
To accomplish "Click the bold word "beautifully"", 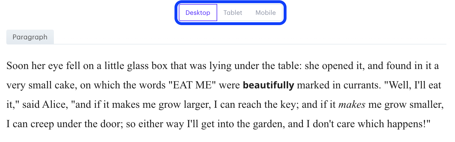I will click(x=268, y=85).
